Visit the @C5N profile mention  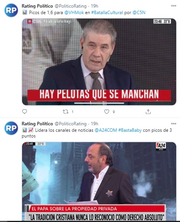click(139, 13)
